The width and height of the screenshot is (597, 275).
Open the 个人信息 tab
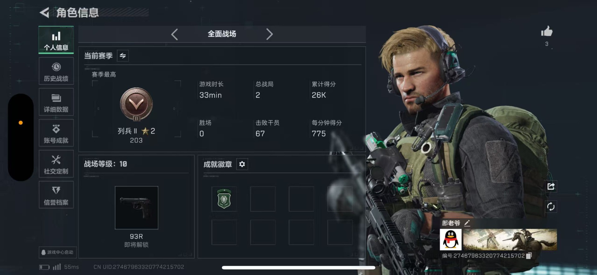[56, 40]
